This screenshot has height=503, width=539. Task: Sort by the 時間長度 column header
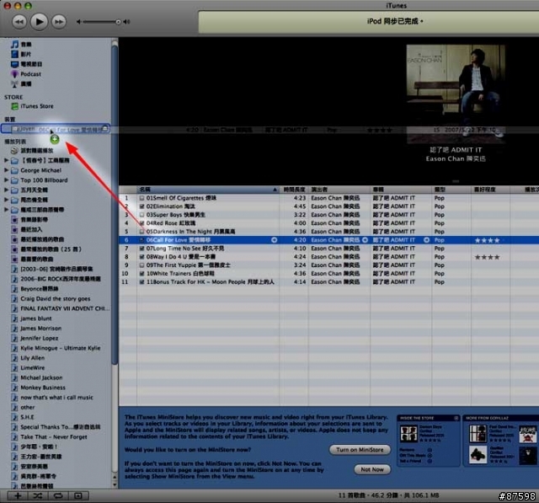tap(294, 190)
